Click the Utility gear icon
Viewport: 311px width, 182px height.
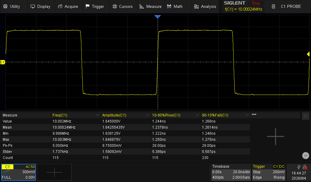click(x=5, y=6)
